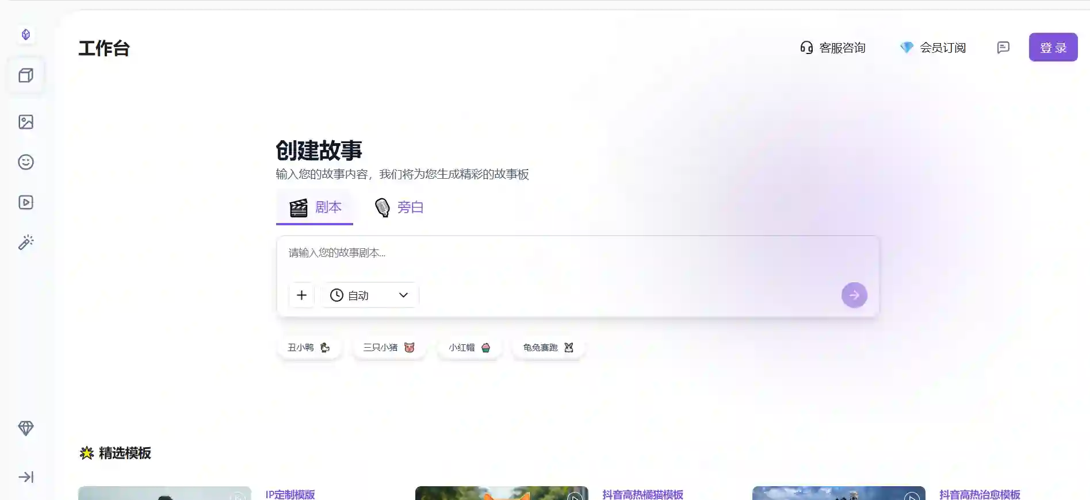Image resolution: width=1090 pixels, height=500 pixels.
Task: Open the image gallery sidebar icon
Action: [x=26, y=122]
